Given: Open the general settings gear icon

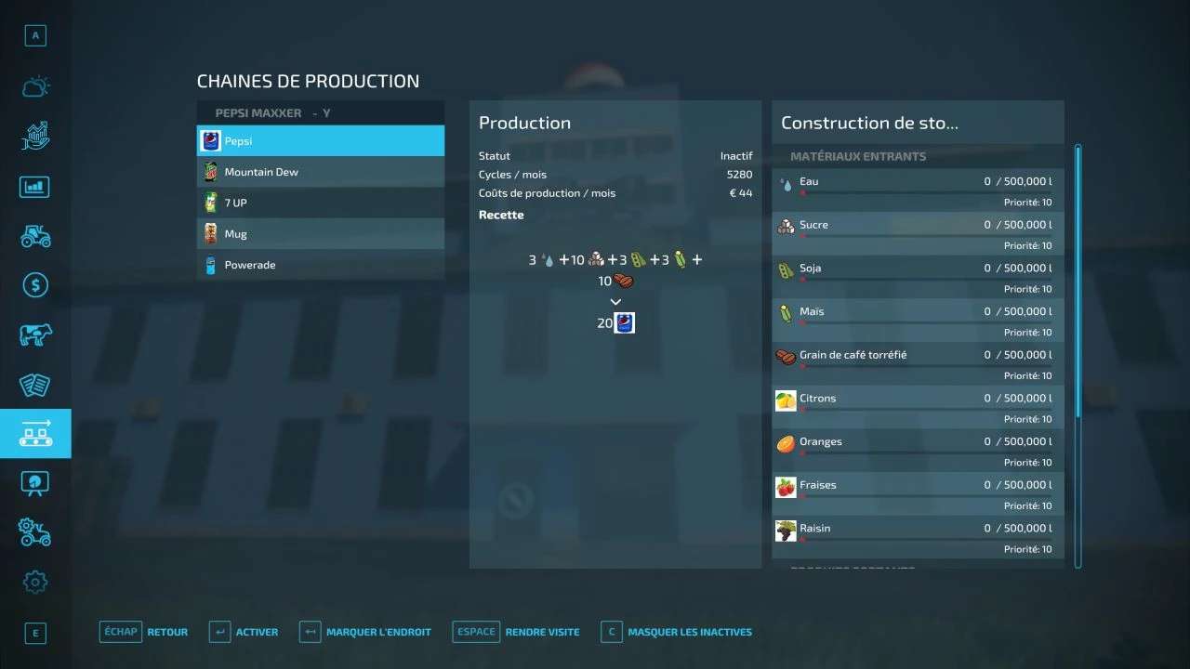Looking at the screenshot, I should [35, 582].
